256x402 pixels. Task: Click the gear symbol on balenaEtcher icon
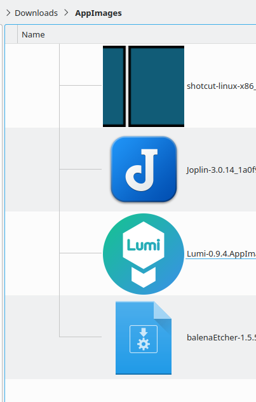pos(144,344)
